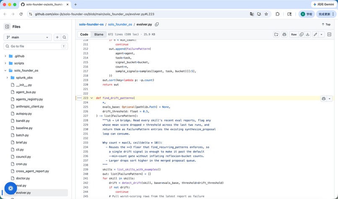
Task: Ask Copilot about line 223 icon
Action: click(x=324, y=98)
